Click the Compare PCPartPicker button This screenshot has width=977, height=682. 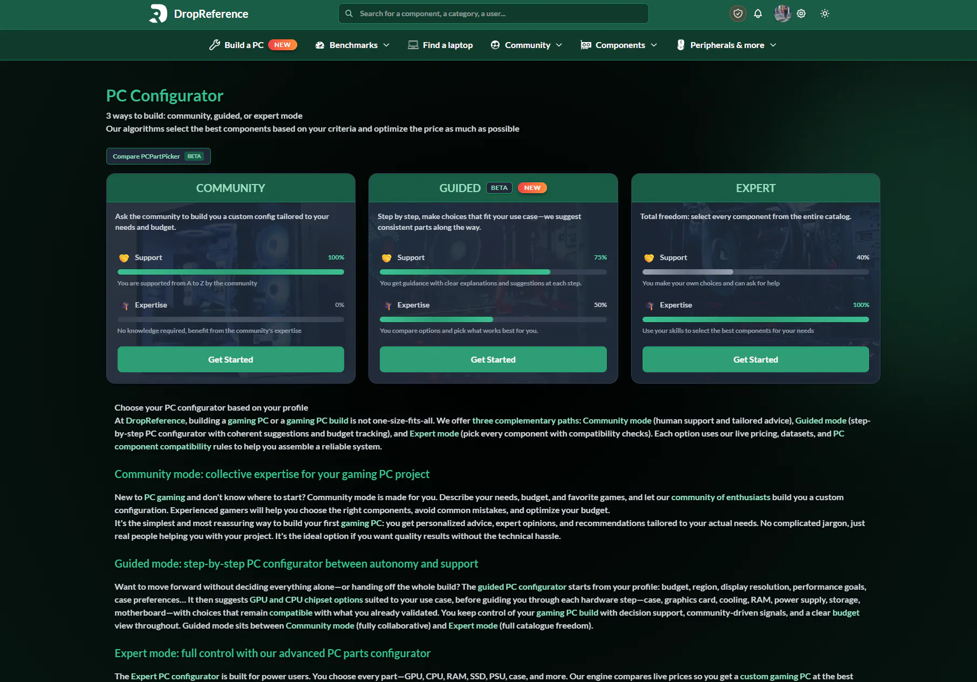pyautogui.click(x=159, y=156)
